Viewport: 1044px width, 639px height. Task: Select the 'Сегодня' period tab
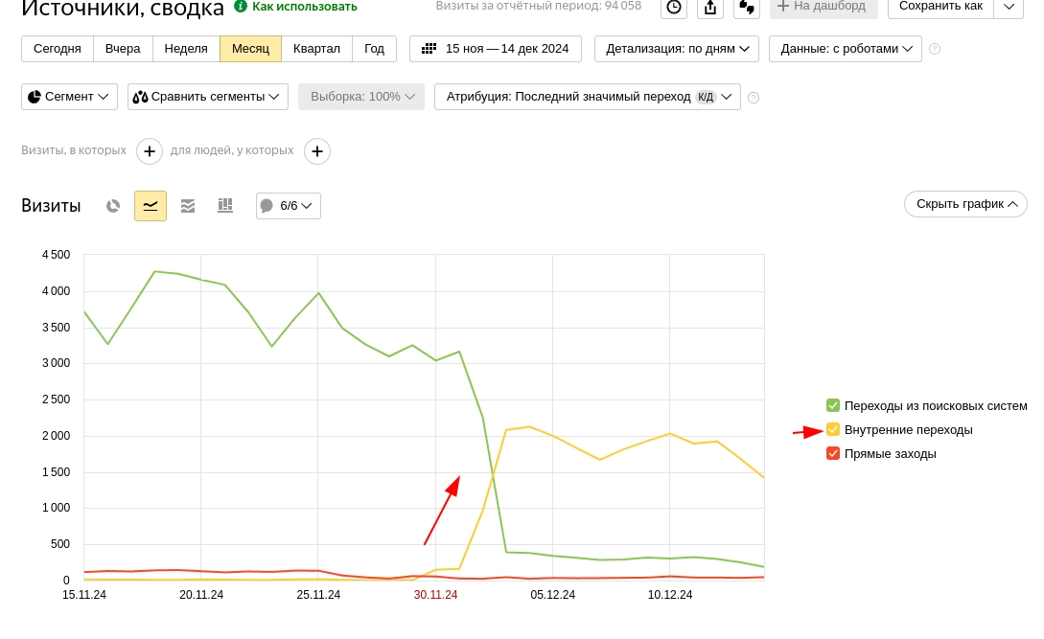pyautogui.click(x=58, y=49)
